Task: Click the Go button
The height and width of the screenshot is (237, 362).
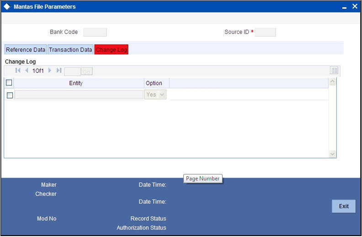Action: pyautogui.click(x=86, y=72)
